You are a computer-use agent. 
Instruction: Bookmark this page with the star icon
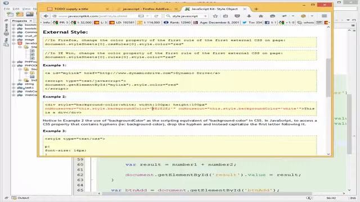215,16
